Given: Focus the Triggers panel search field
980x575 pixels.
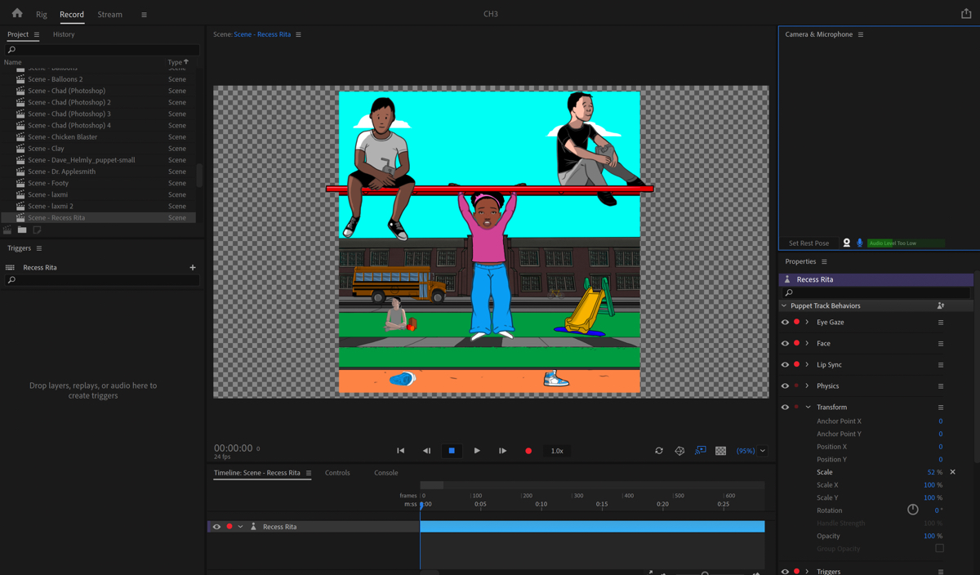Looking at the screenshot, I should click(102, 280).
